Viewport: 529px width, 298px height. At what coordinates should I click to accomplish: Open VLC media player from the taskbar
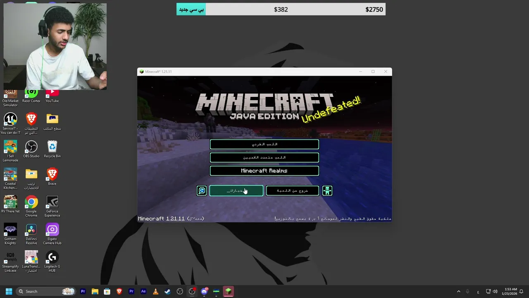155,291
